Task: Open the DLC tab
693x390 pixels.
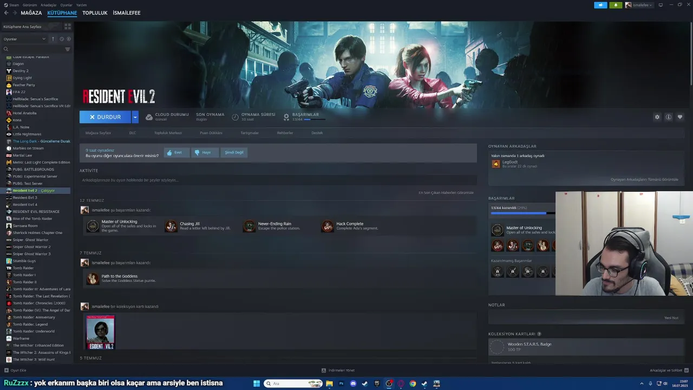Action: (x=133, y=133)
